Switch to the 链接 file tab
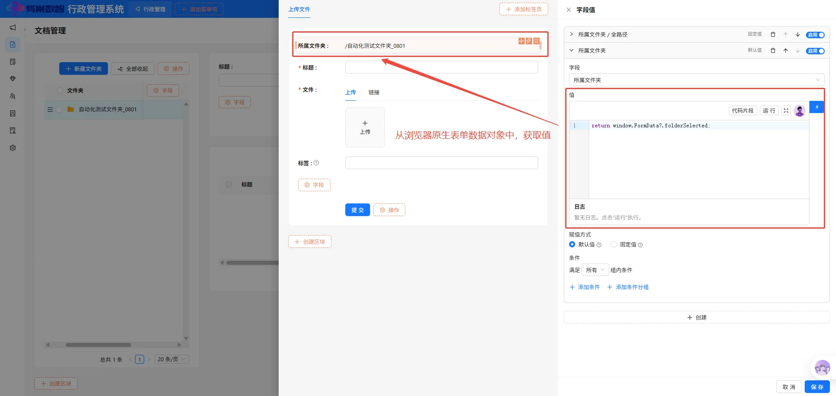The height and width of the screenshot is (396, 836). [x=374, y=92]
